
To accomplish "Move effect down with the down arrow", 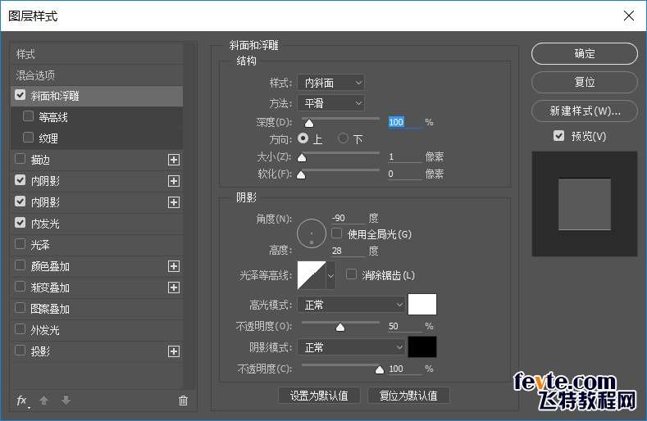I will pyautogui.click(x=66, y=401).
